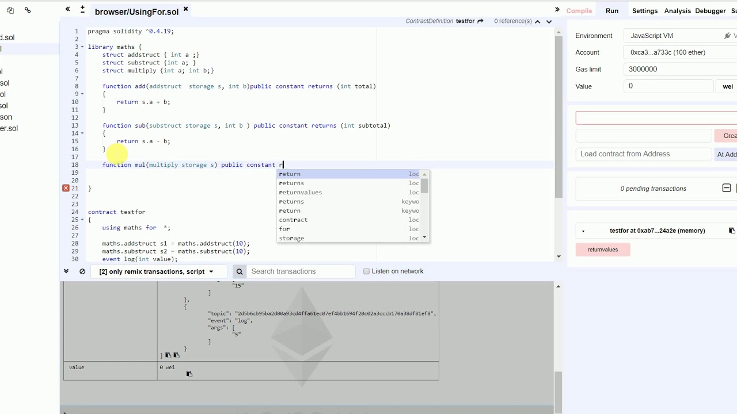
Task: Click the terminal panel vertical scrollbar
Action: (557, 391)
